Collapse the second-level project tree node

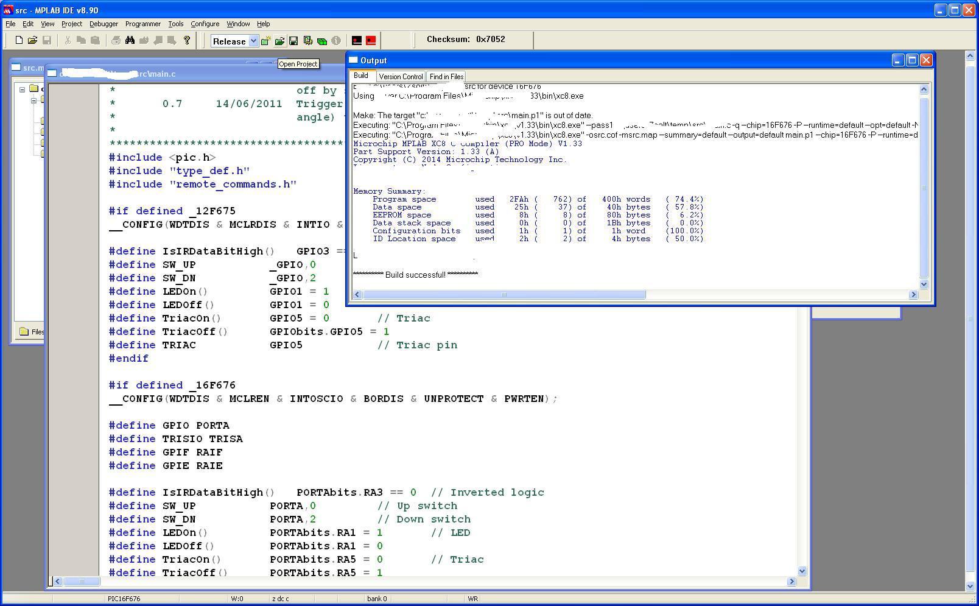point(34,100)
